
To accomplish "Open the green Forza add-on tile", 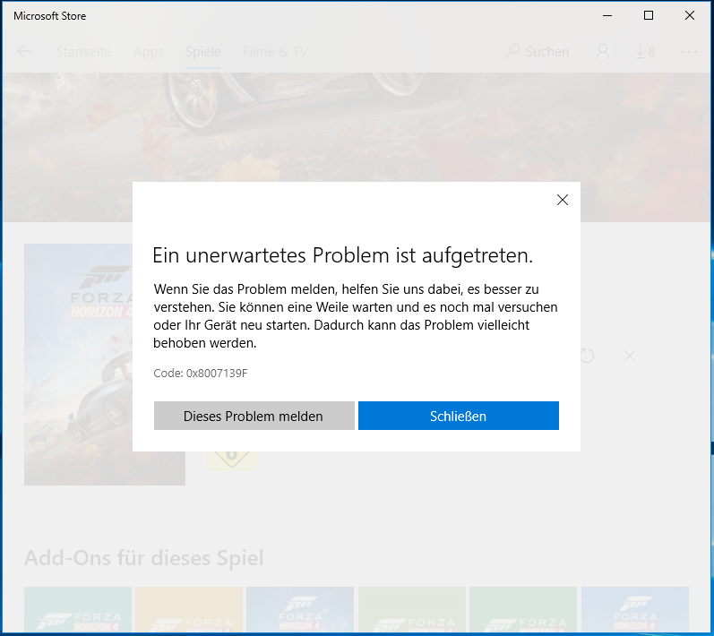I will [x=412, y=608].
